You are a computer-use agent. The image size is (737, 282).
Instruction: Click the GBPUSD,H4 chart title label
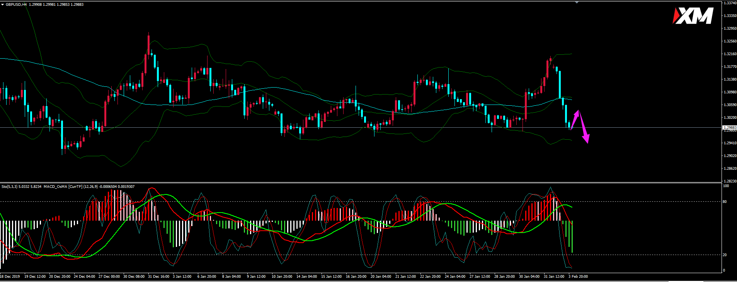[16, 4]
